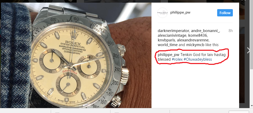View darknerimperator's profile from likes
Screen dimensions: 253x113
(173, 31)
